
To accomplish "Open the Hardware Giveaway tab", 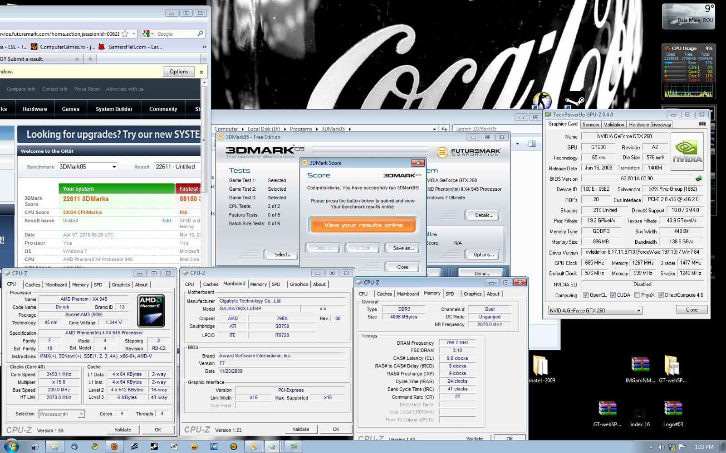I will tap(650, 125).
